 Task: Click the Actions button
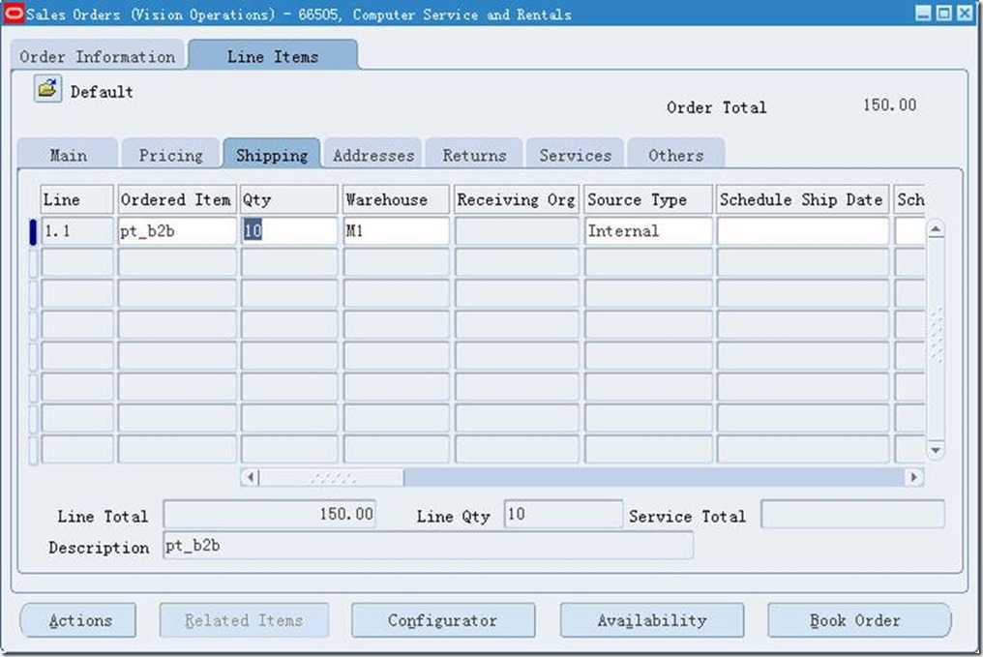[x=80, y=620]
